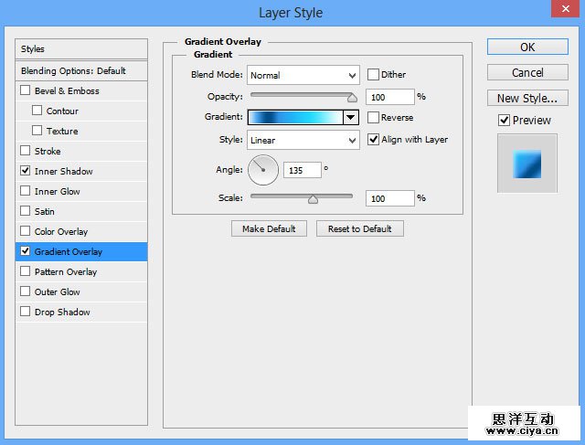Viewport: 585px width, 445px height.
Task: Enable the Stroke effect checkbox
Action: [x=26, y=151]
